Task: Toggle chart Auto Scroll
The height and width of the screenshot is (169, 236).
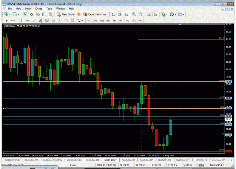Action: point(149,14)
